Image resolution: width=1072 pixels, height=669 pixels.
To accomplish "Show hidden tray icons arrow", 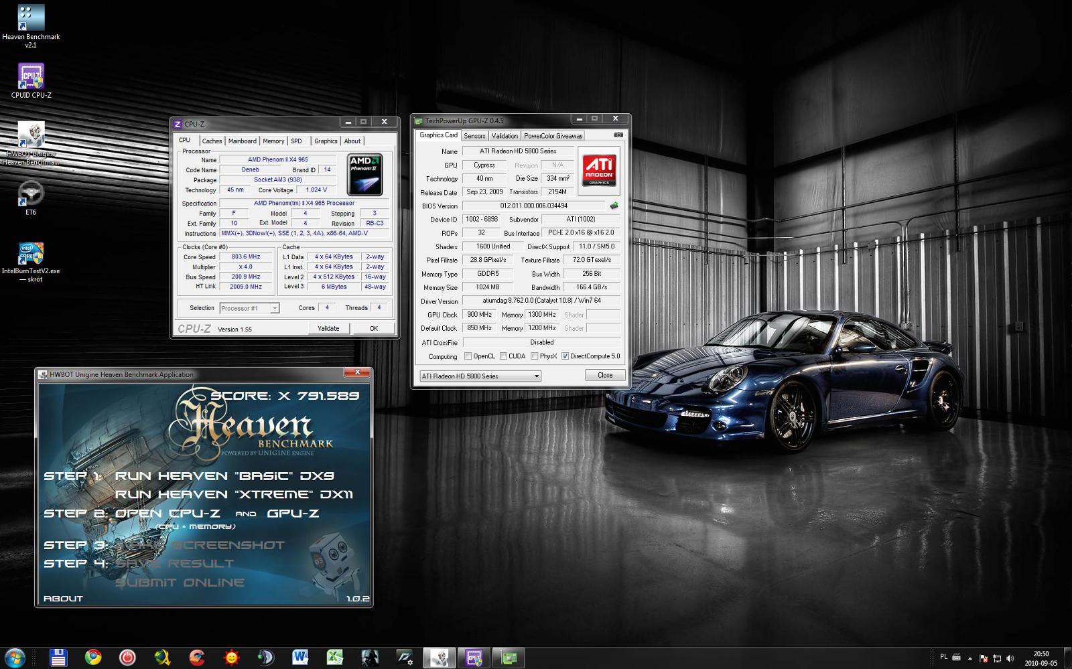I will [x=972, y=658].
